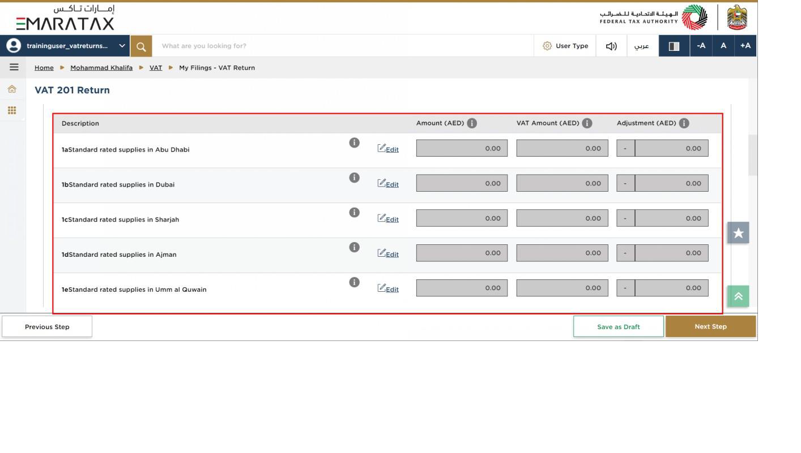Increase font size with +A
The height and width of the screenshot is (453, 801).
point(745,46)
